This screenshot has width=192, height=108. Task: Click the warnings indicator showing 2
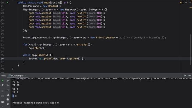(182, 2)
